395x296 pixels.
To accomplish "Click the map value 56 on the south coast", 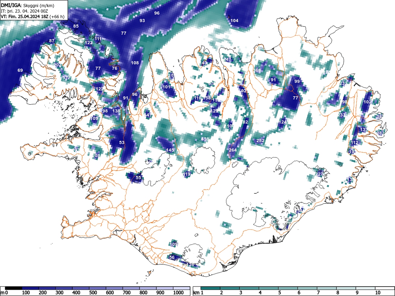I will click(172, 257).
